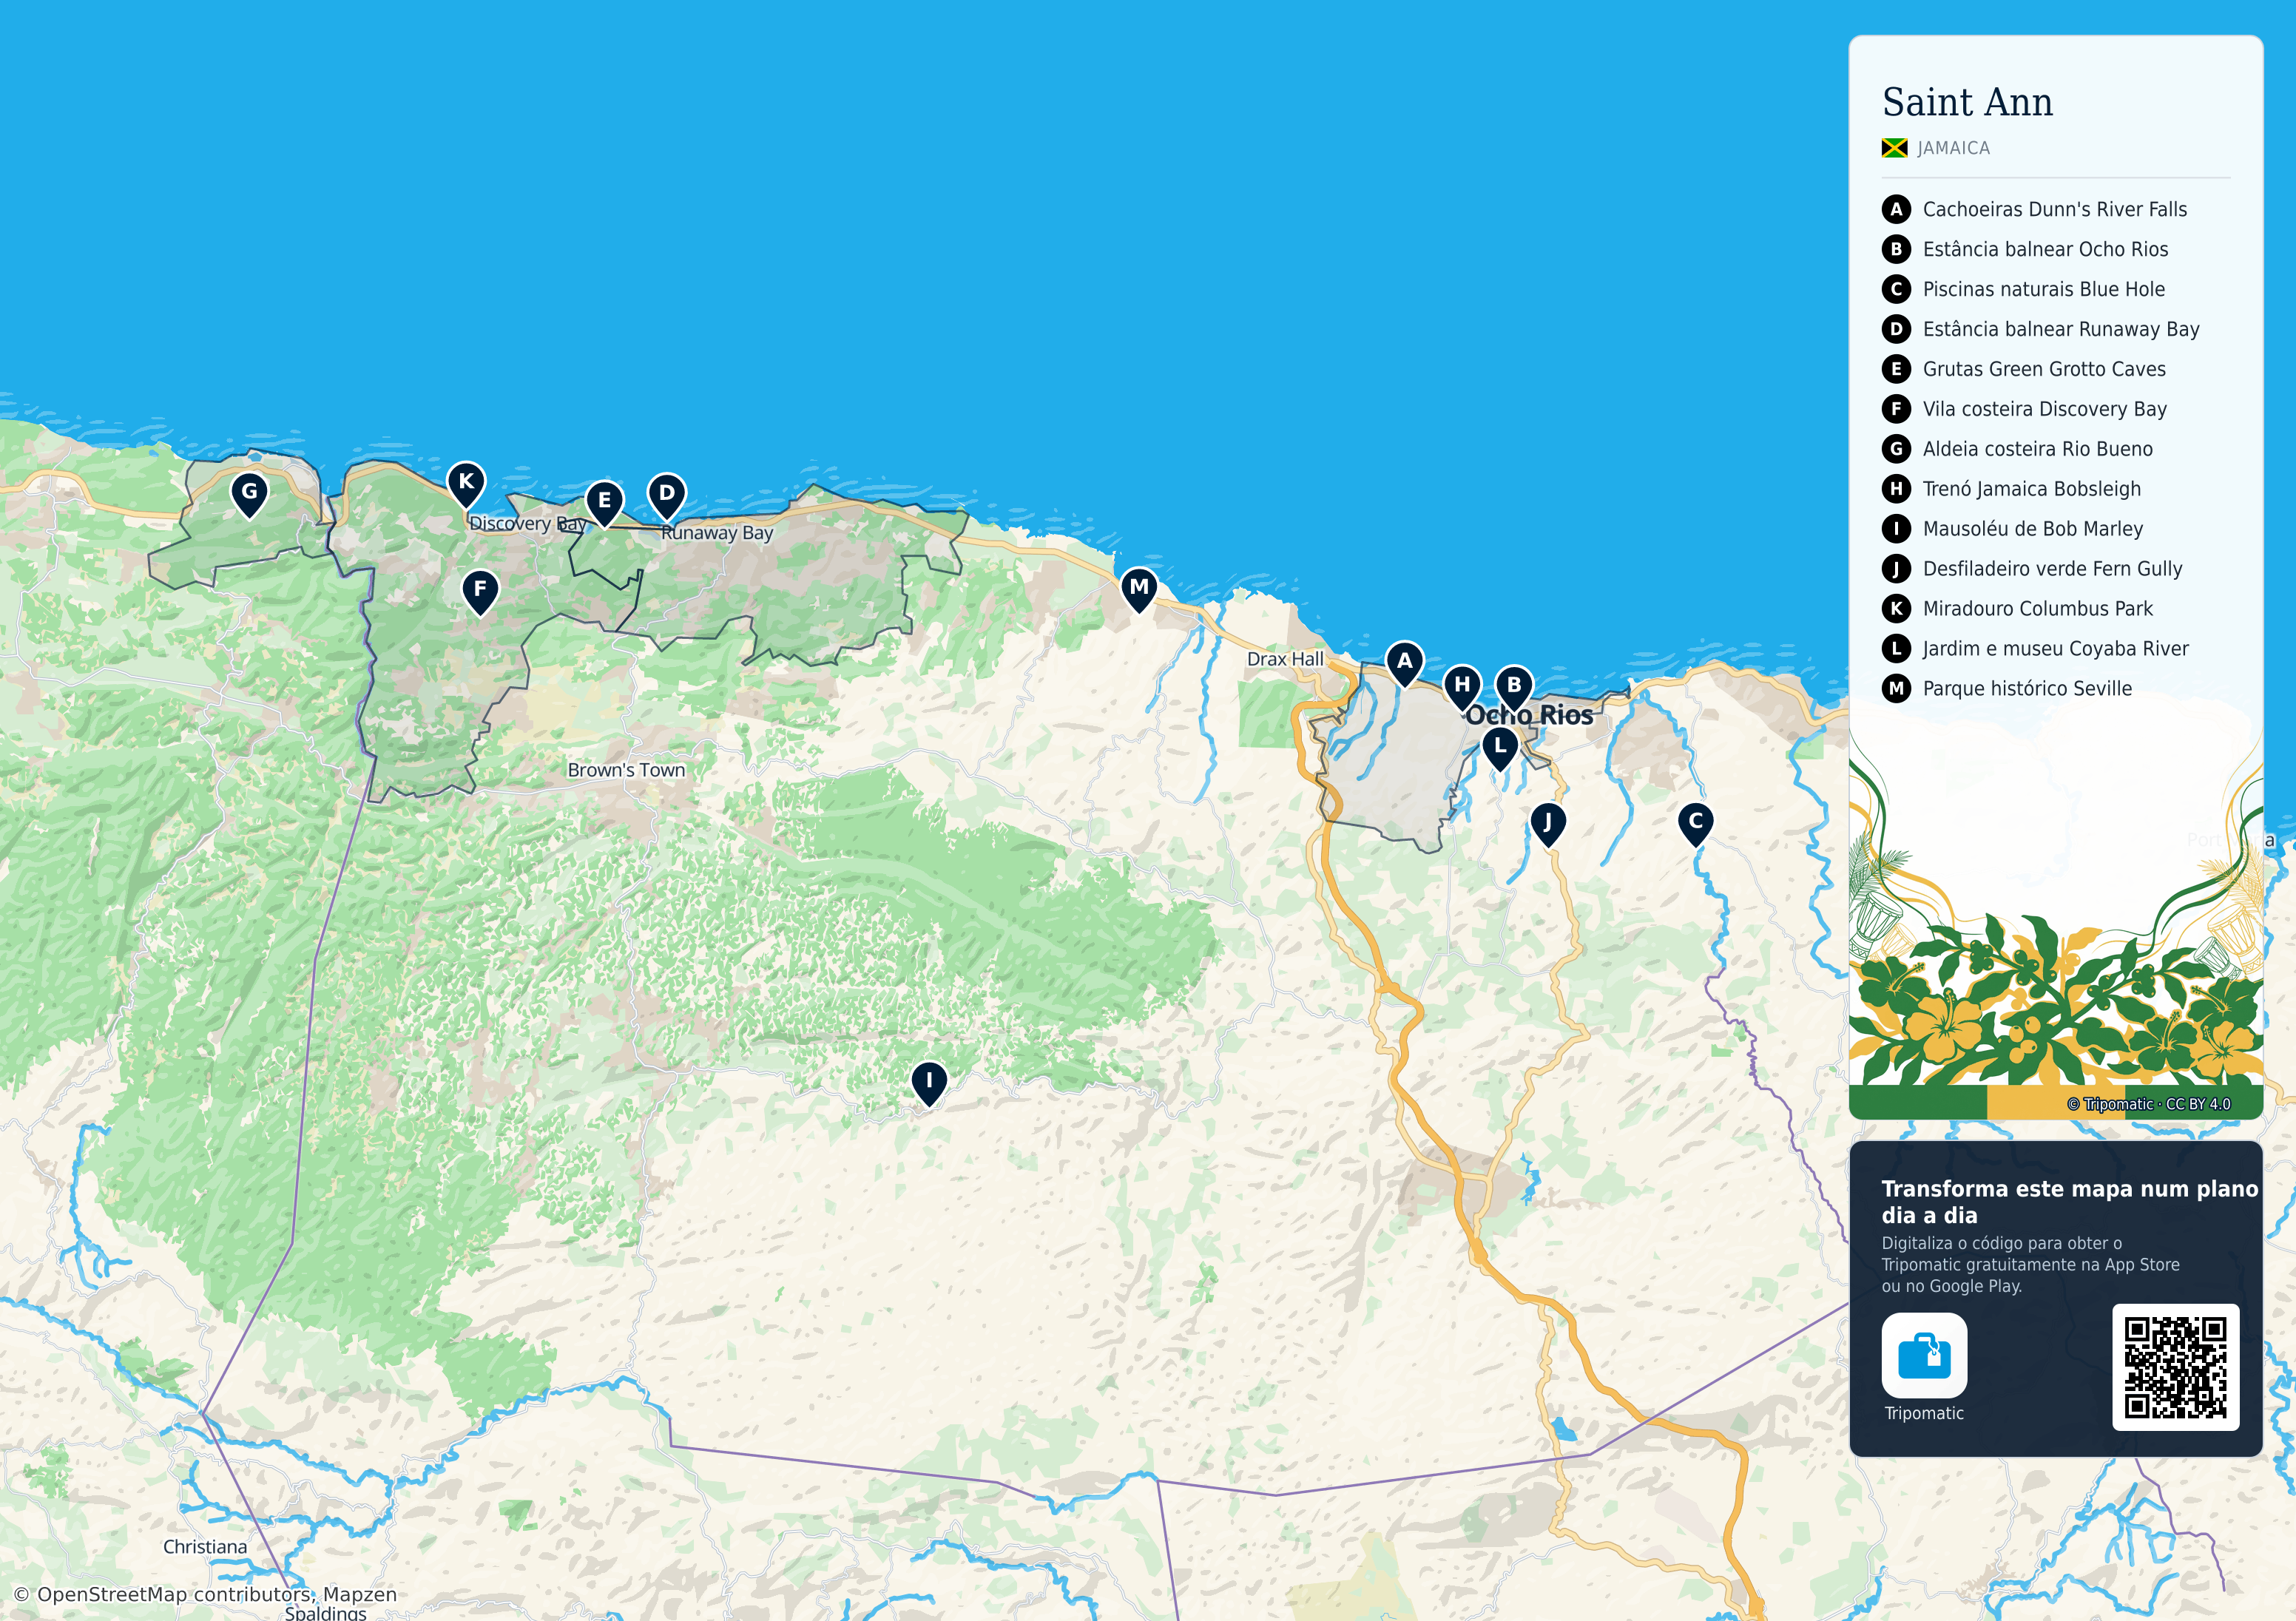Click the Tripomatic CC BY 4.0 credit
2296x1621 pixels.
coord(2148,1104)
